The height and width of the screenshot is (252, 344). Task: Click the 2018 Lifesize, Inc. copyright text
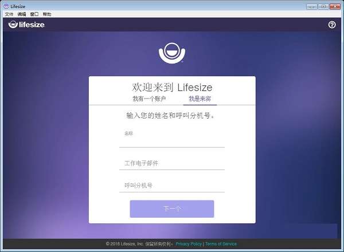click(x=139, y=244)
